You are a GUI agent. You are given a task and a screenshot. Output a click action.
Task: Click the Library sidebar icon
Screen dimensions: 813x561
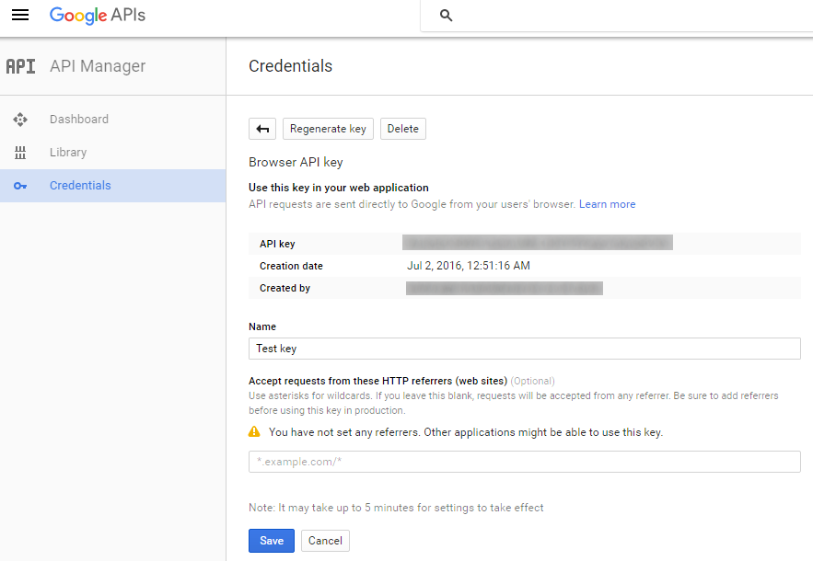pos(20,153)
